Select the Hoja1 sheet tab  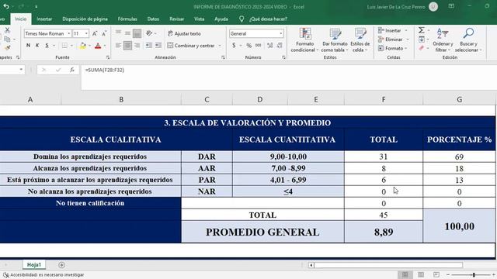click(34, 265)
